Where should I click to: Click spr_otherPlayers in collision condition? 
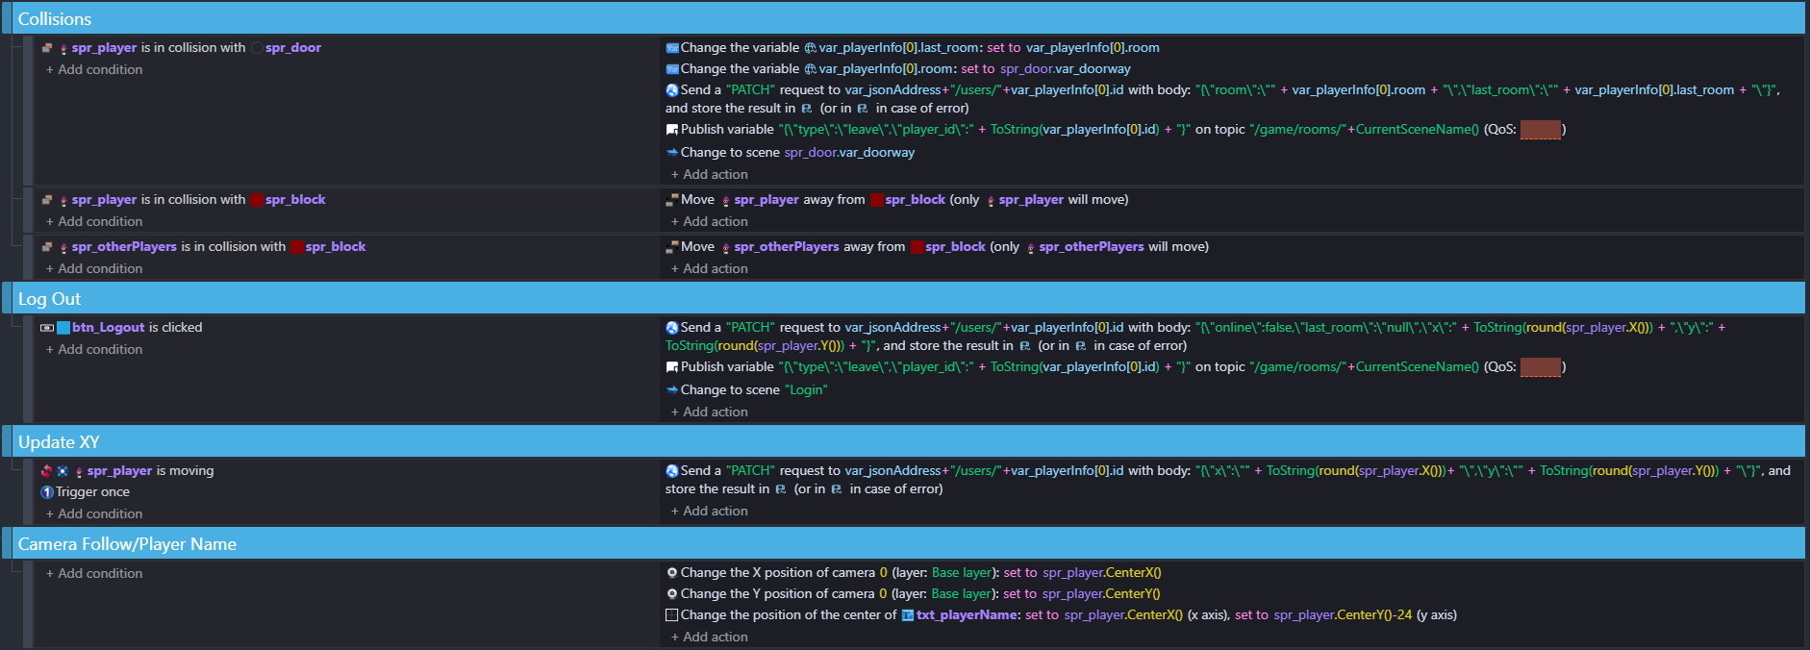click(124, 247)
